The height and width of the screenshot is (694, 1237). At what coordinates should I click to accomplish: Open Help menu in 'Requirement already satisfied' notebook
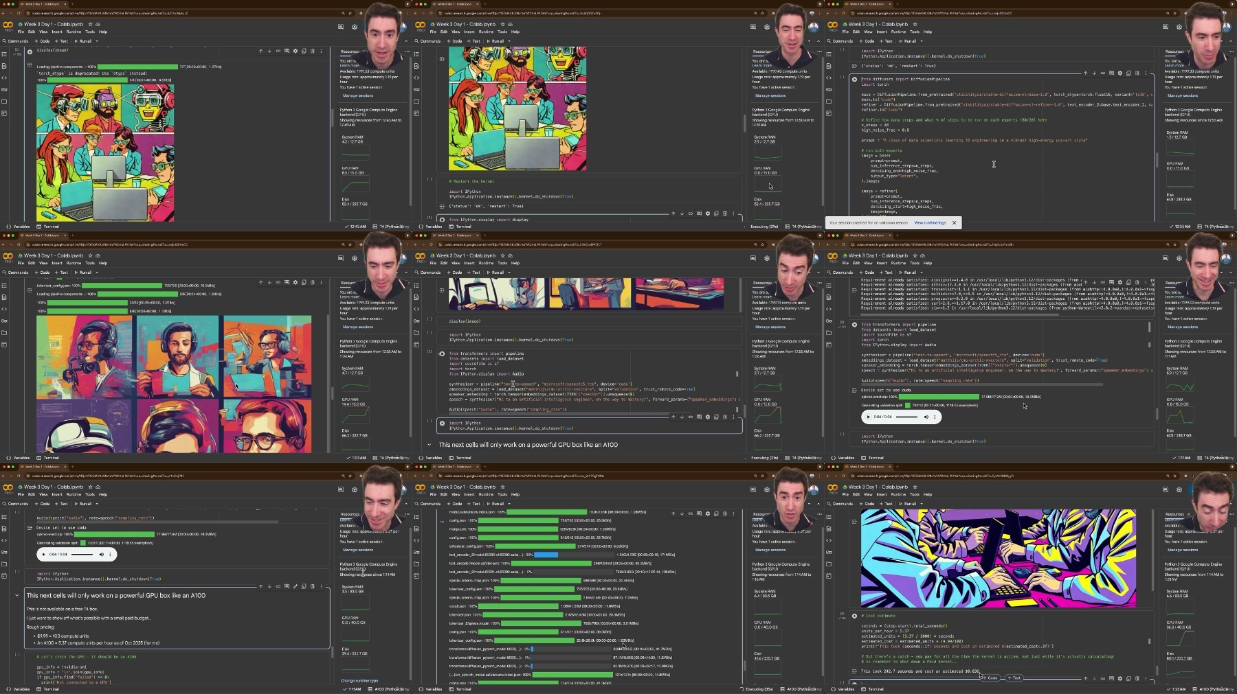pyautogui.click(x=928, y=263)
